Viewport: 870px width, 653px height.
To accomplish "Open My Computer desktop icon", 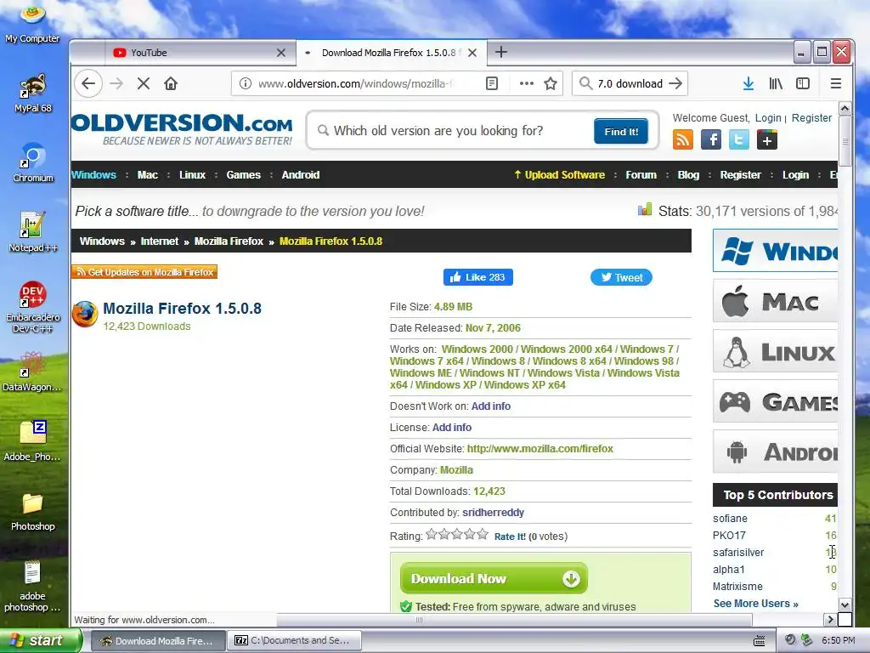I will point(33,23).
